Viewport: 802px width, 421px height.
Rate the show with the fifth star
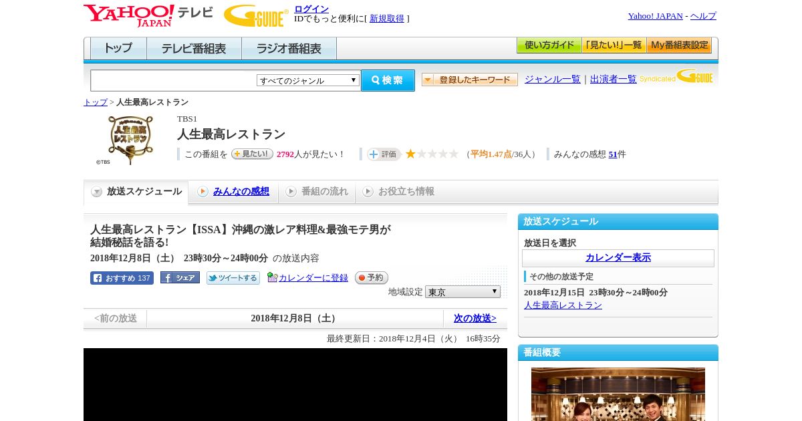[x=454, y=154]
